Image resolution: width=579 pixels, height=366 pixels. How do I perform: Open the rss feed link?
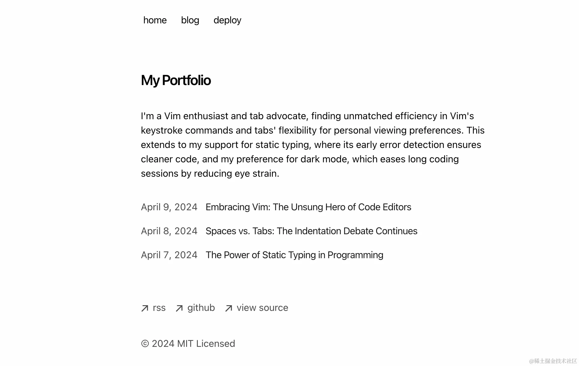click(x=159, y=308)
